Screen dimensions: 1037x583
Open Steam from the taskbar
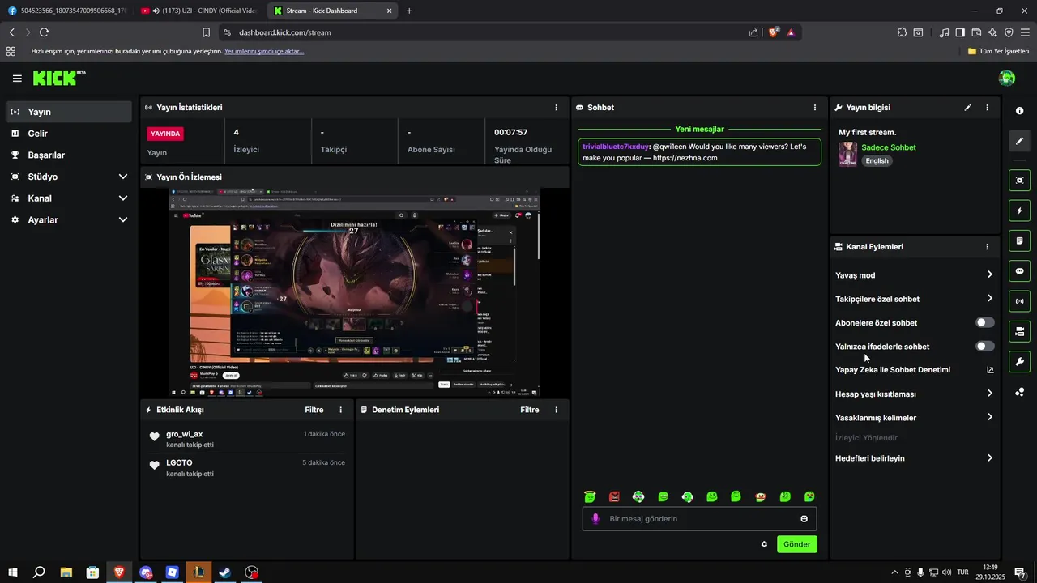tap(225, 572)
